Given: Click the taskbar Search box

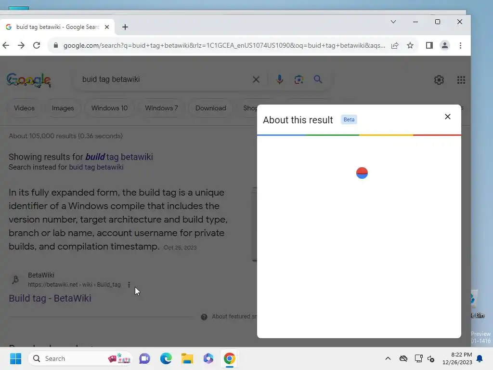Looking at the screenshot, I should [x=80, y=358].
